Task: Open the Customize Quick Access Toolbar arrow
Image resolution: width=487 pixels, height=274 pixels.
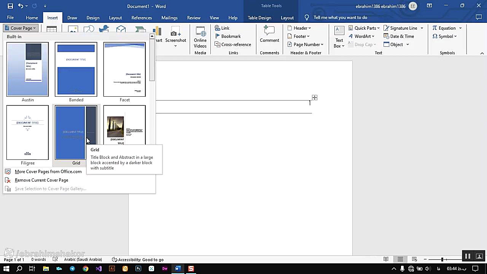Action: 45,6
